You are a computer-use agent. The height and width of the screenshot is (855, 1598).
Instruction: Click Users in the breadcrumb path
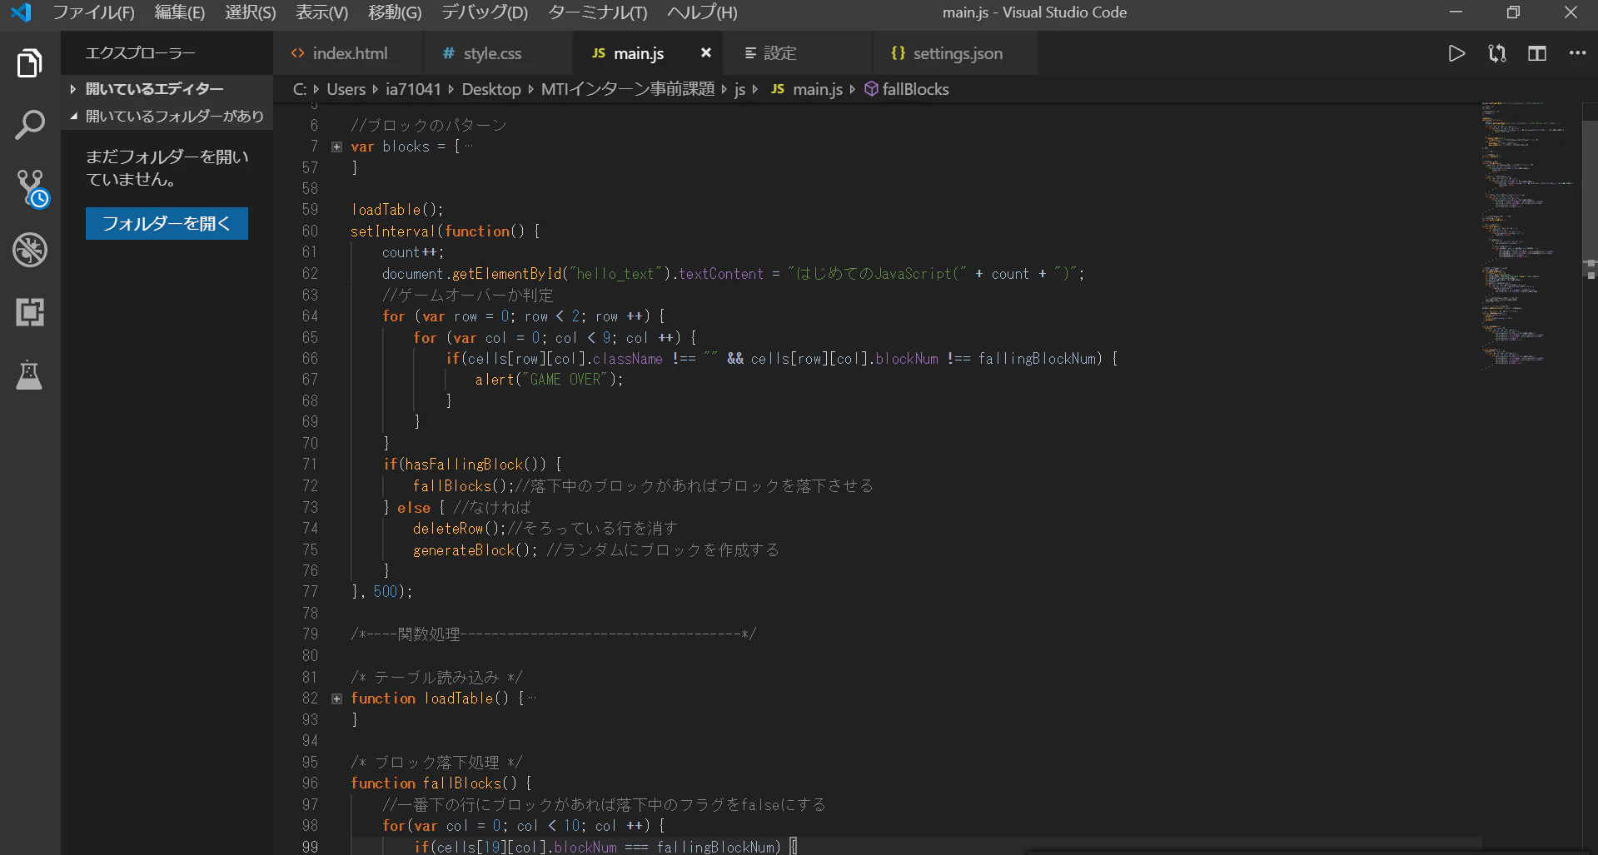point(346,89)
